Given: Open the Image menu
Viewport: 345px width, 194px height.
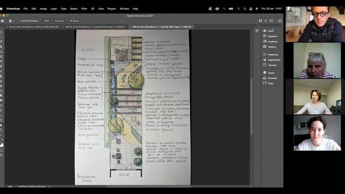Looking at the screenshot, I should [x=43, y=9].
